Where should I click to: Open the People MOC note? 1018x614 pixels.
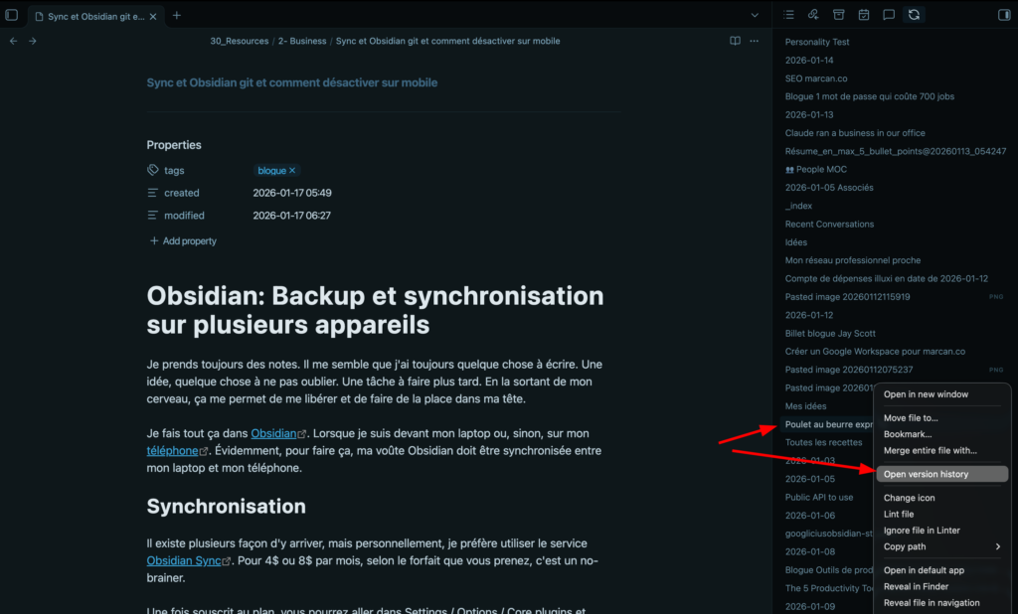coord(816,170)
